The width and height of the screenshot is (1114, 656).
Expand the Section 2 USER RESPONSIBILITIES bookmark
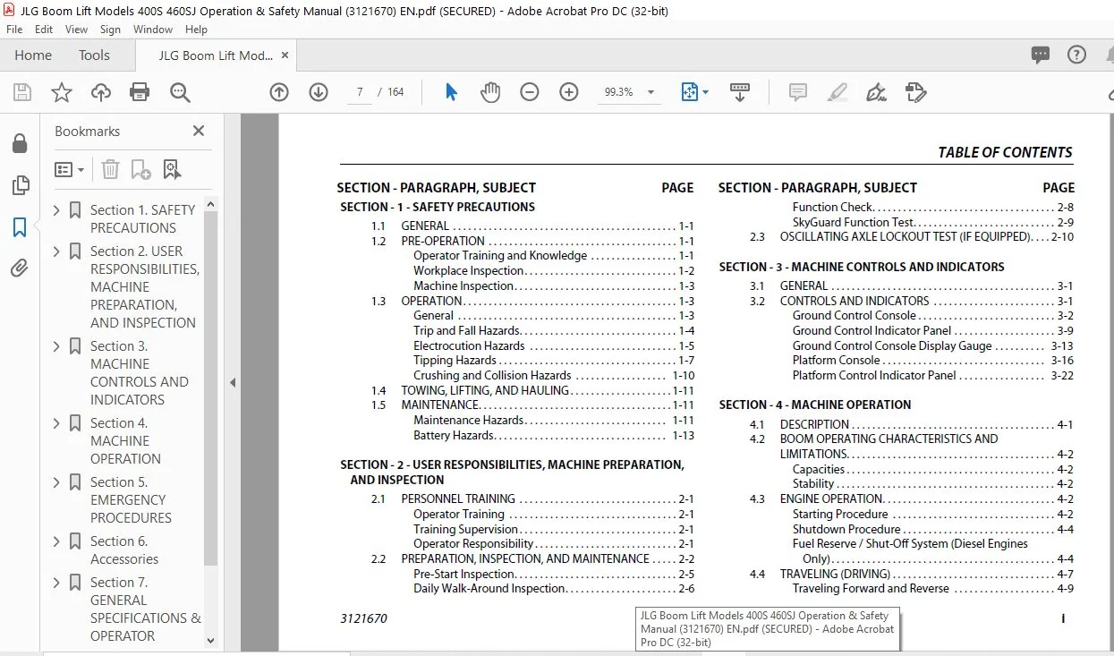point(57,251)
